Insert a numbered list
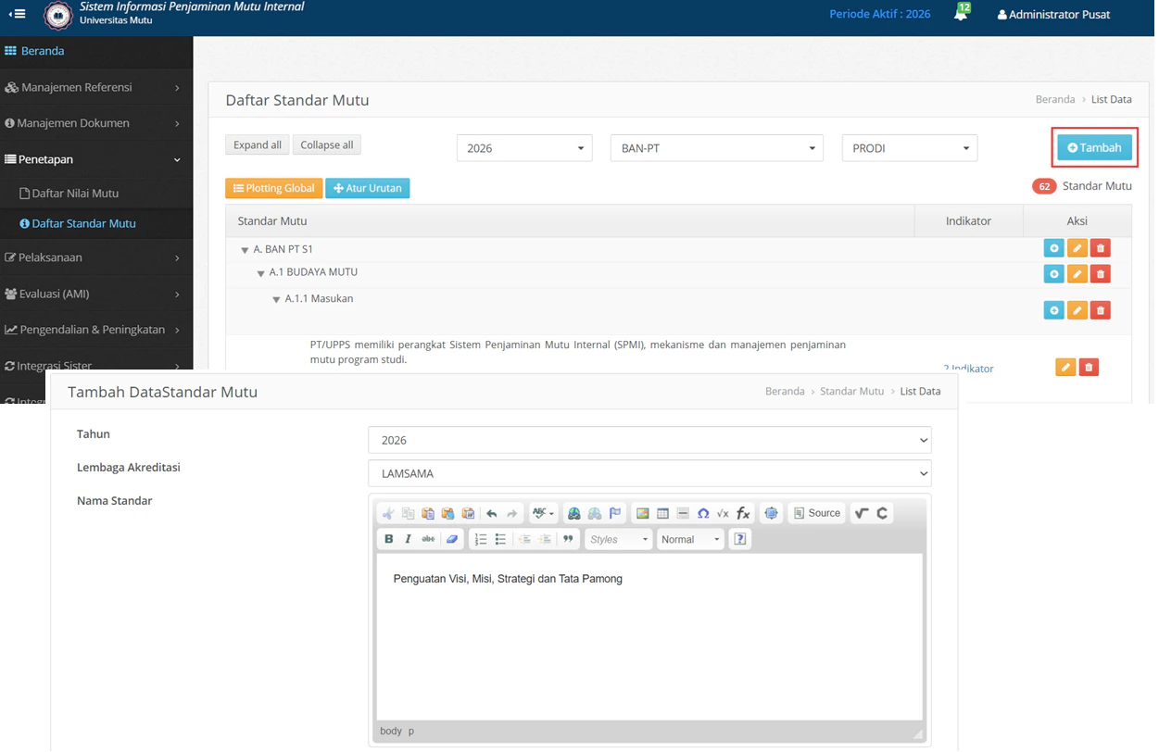 (480, 539)
